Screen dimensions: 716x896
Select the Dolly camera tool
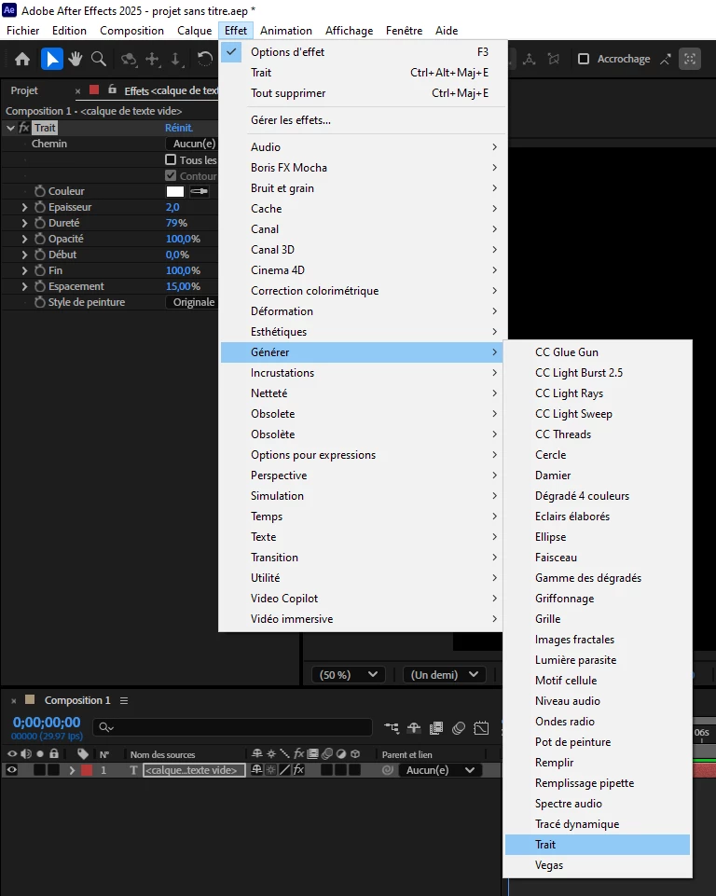pos(175,59)
